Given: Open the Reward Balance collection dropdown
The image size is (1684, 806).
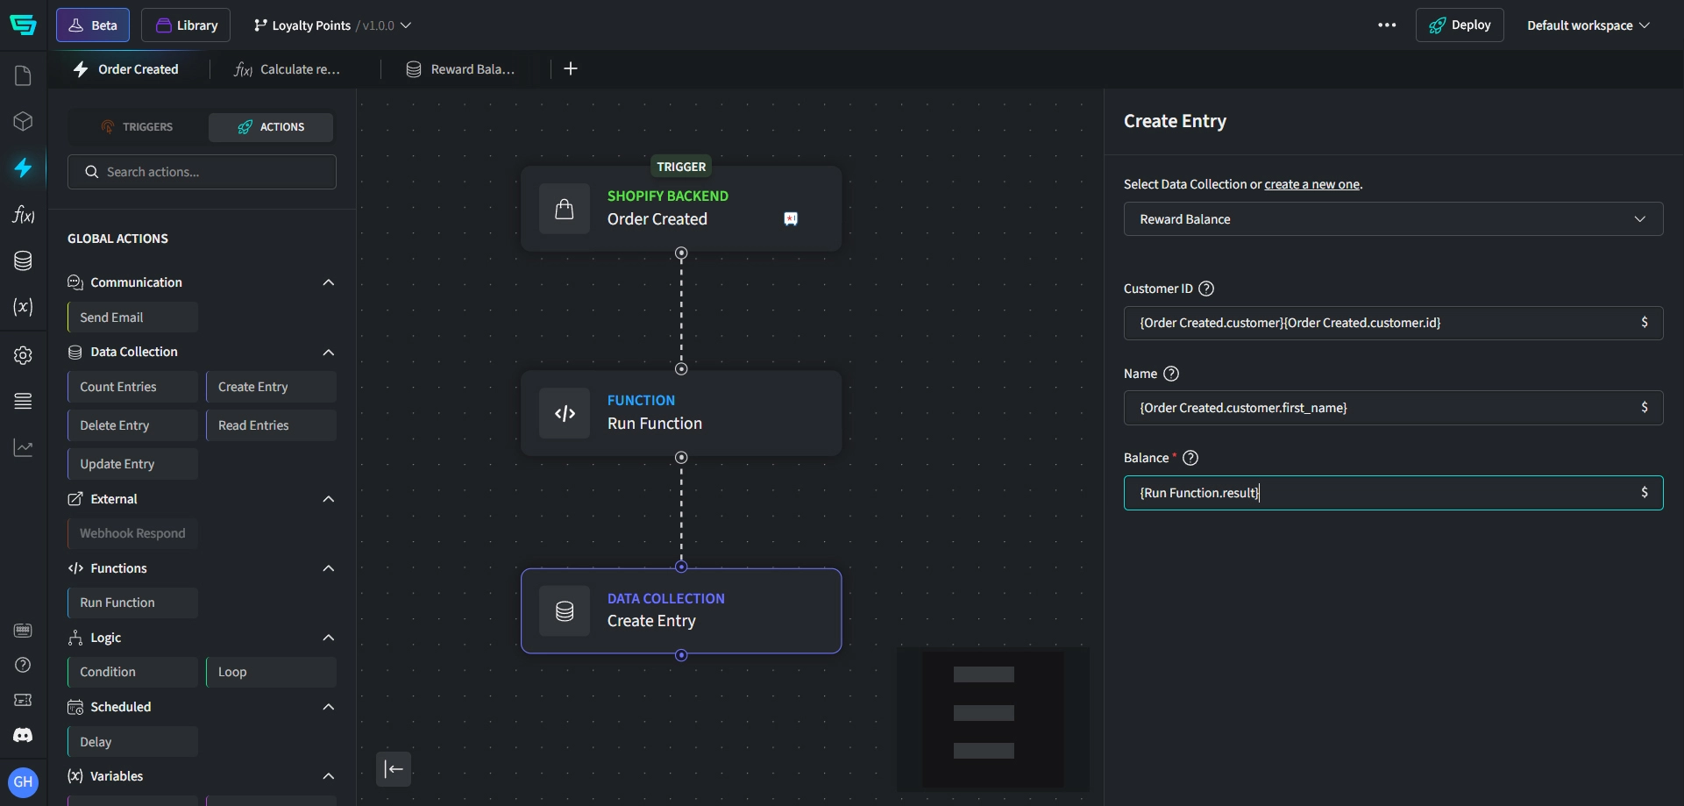Looking at the screenshot, I should 1393,218.
